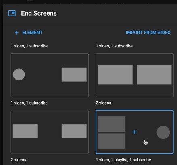Click the lower stacked rectangle in the highlighted template
Image resolution: width=177 pixels, height=165 pixels.
point(112,141)
